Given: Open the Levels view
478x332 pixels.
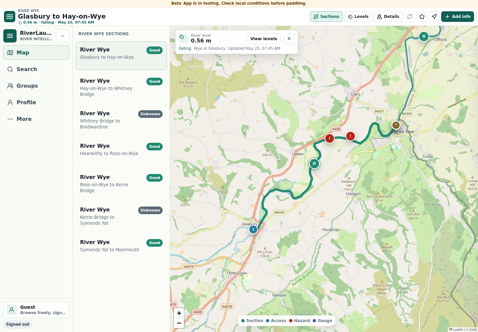Looking at the screenshot, I should click(x=358, y=17).
